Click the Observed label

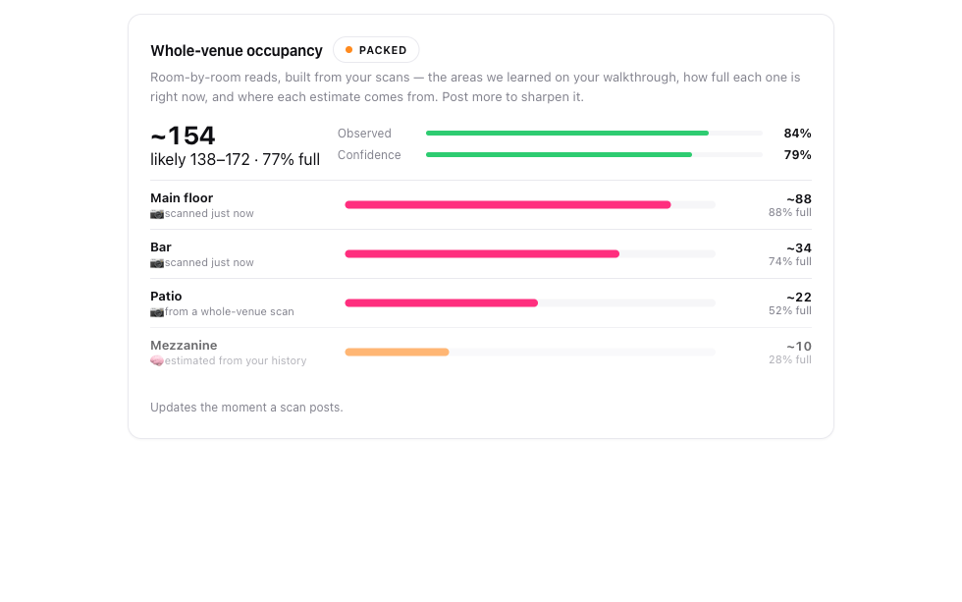364,134
